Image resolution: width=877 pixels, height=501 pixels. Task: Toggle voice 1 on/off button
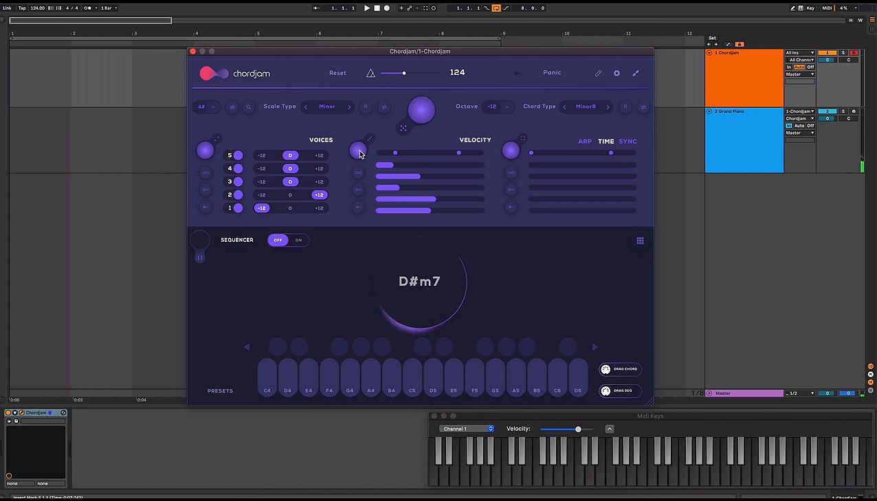[238, 208]
